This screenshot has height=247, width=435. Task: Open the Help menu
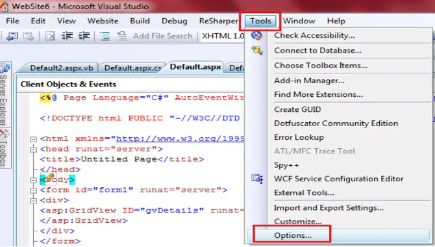click(x=336, y=21)
